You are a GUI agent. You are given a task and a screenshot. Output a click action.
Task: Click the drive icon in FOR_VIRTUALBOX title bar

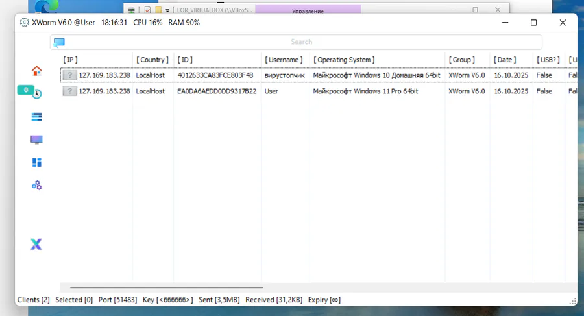pyautogui.click(x=132, y=10)
